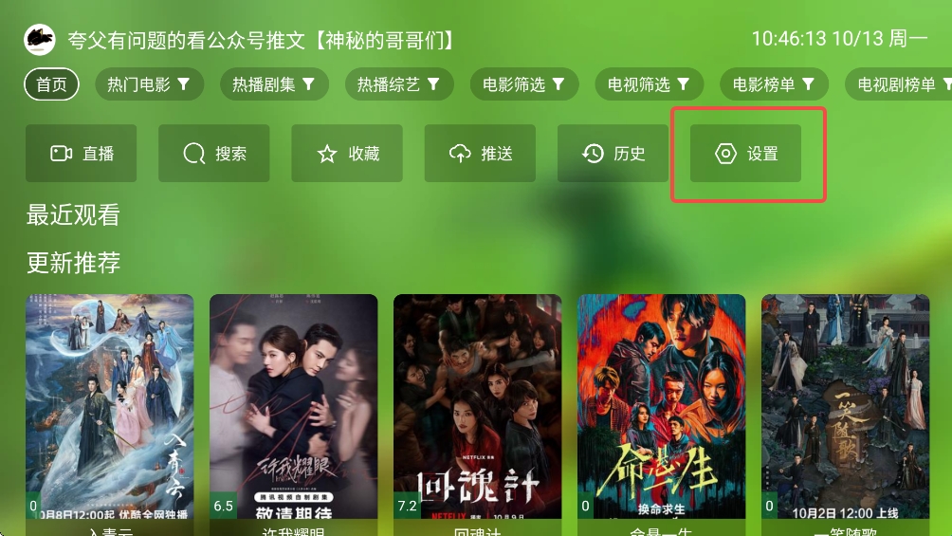Click the 推送 cloud upload icon
This screenshot has height=536, width=952.
pyautogui.click(x=460, y=153)
